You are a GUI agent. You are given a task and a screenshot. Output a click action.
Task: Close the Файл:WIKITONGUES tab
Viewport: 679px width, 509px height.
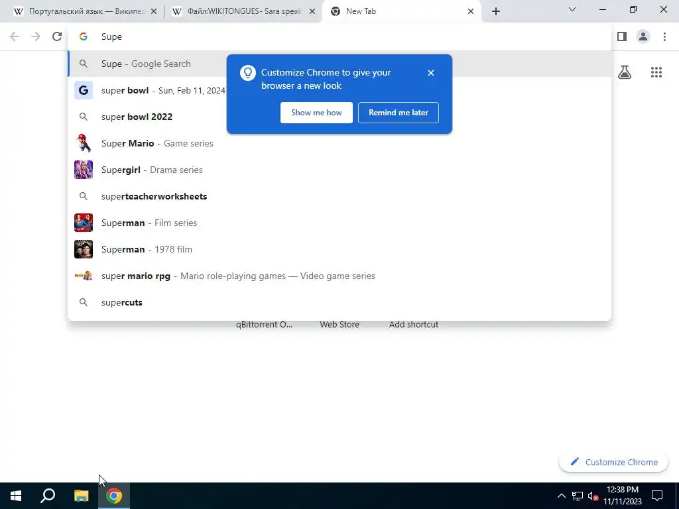[312, 11]
